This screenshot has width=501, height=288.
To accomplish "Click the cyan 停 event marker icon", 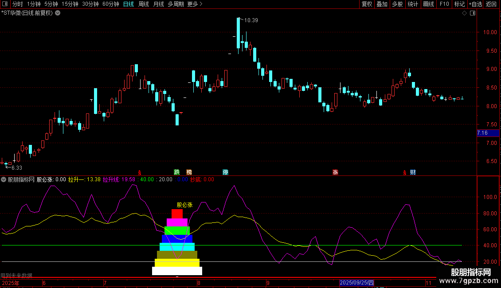I will point(226,172).
